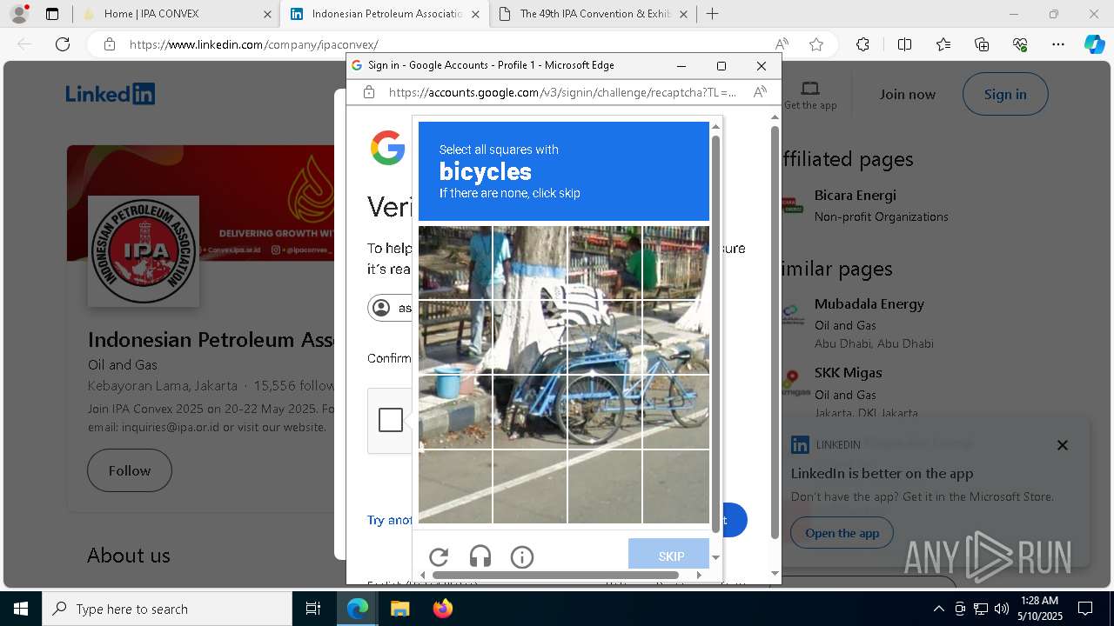Select captcha tile with the person in a blue shirt

455,263
